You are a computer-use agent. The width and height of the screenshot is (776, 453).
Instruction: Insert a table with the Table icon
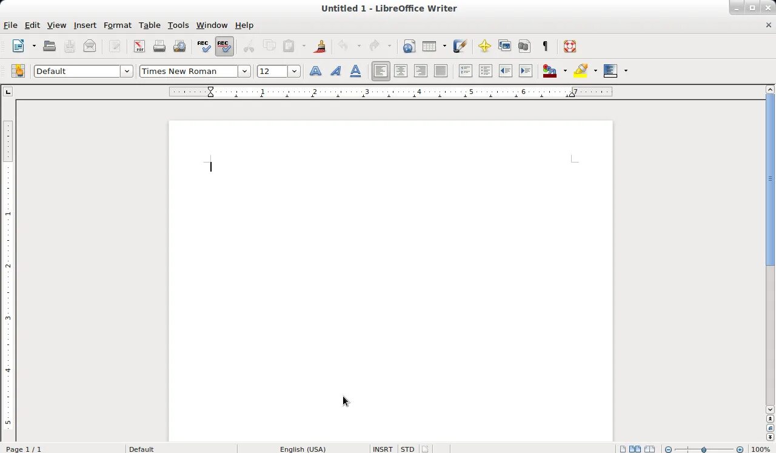429,46
